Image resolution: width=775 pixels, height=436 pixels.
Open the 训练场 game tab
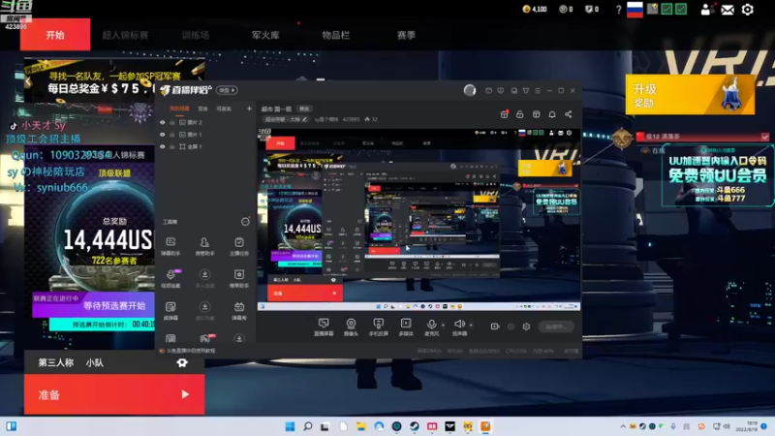tap(196, 35)
